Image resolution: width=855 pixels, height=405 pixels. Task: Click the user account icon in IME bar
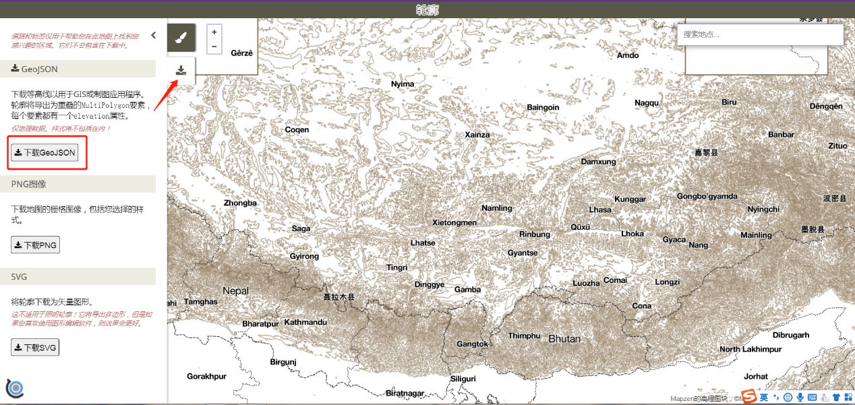point(825,398)
